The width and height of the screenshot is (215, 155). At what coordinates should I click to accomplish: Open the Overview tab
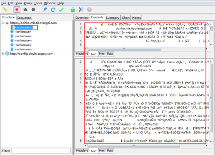(x=82, y=17)
